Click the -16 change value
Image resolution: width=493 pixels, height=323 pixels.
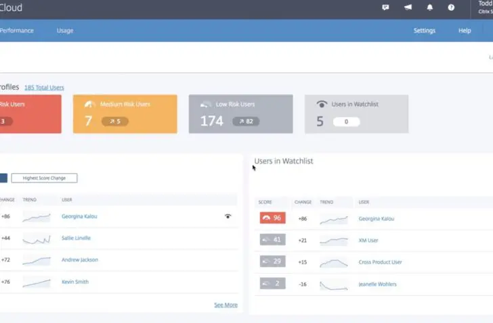coord(303,284)
